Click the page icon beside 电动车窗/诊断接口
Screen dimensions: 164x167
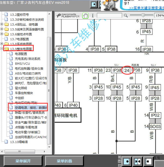(11, 132)
